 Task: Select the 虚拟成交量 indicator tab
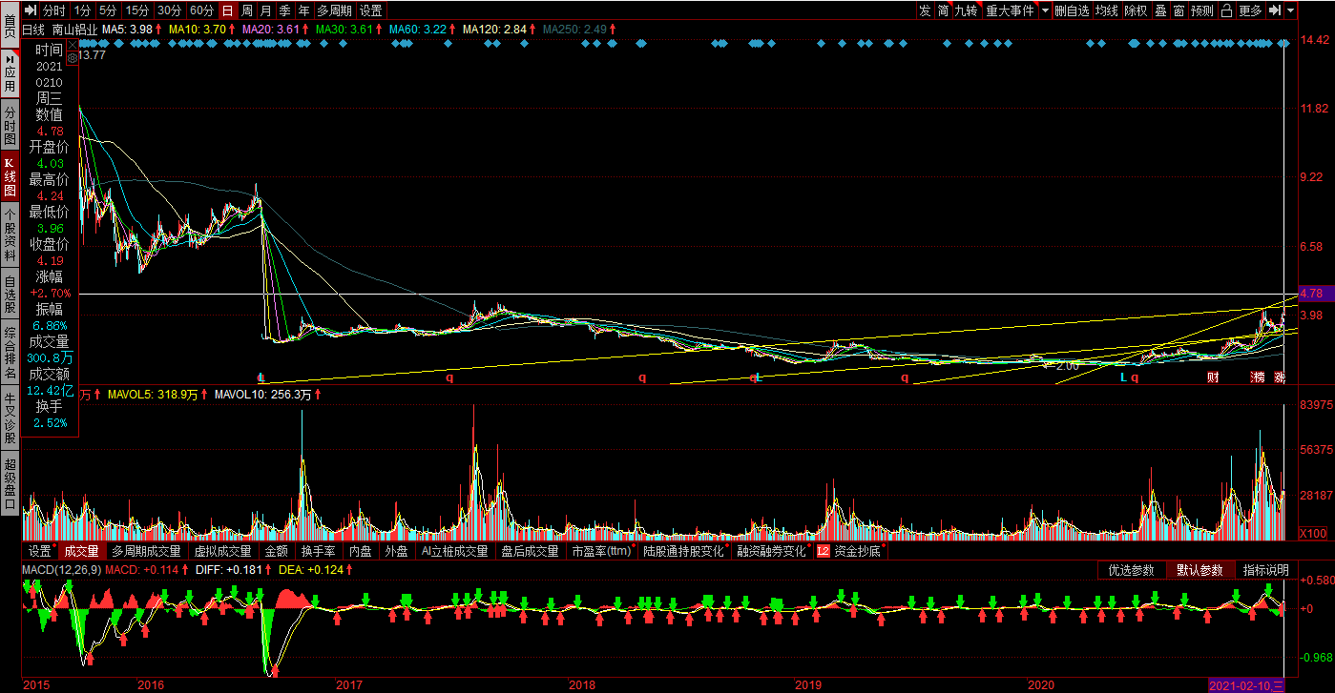pyautogui.click(x=223, y=551)
